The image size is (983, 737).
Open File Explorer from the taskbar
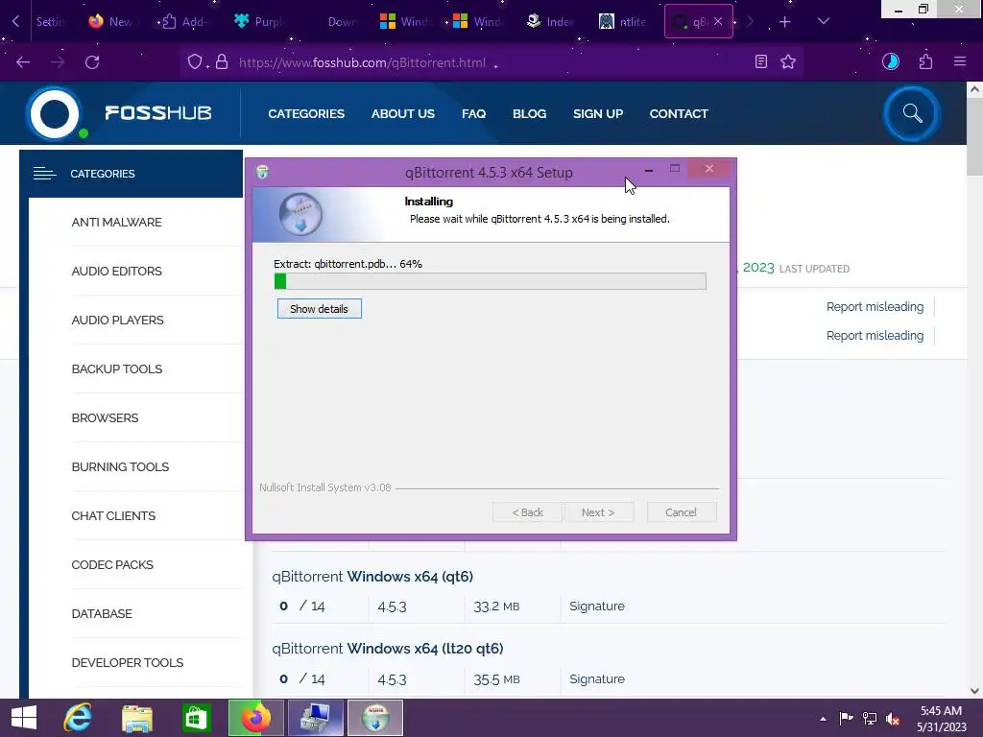(136, 718)
